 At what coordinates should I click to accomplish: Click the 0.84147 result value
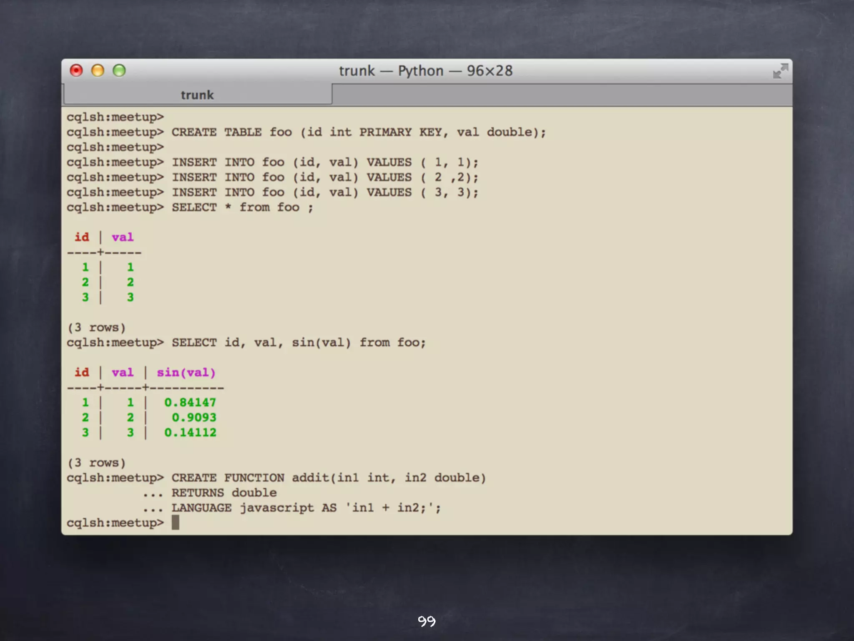click(x=190, y=402)
